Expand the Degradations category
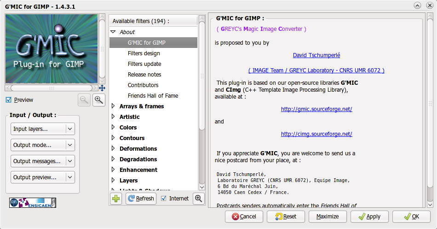The height and width of the screenshot is (229, 437). tap(113, 159)
